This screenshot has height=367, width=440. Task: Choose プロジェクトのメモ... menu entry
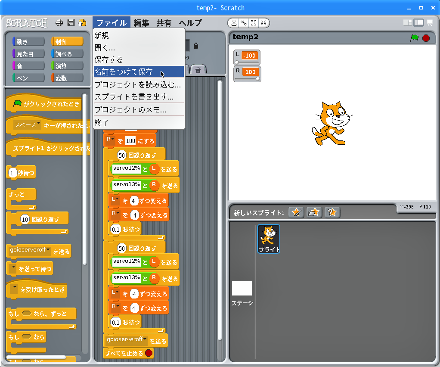pyautogui.click(x=139, y=109)
